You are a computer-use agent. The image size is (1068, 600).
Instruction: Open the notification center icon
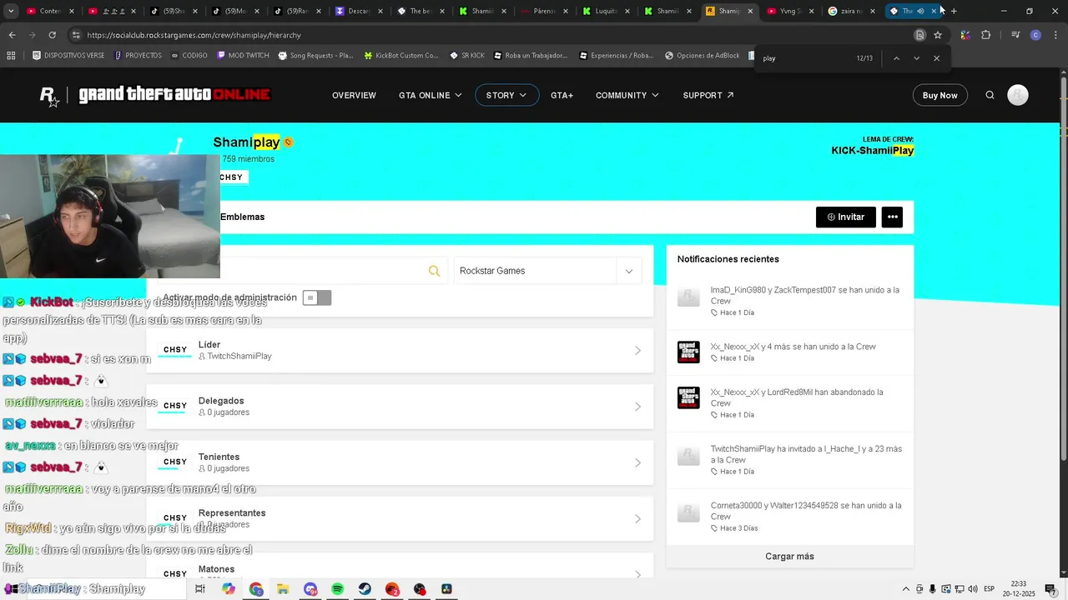tap(1050, 589)
